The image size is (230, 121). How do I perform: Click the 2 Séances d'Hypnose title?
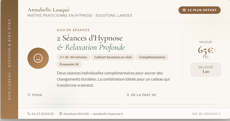coord(90,38)
